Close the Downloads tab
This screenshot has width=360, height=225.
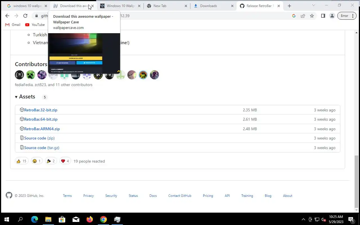[232, 6]
